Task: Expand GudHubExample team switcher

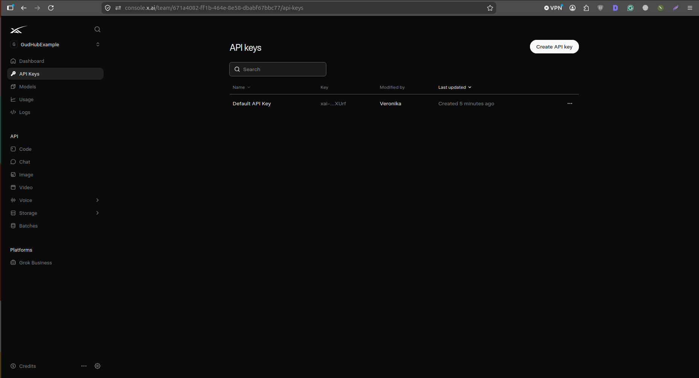Action: click(x=55, y=44)
